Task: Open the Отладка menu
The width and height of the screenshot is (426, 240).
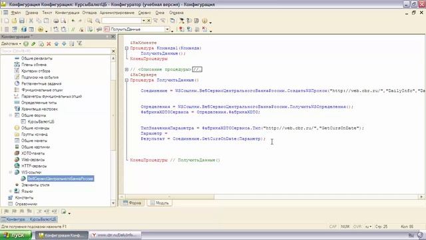Action: pos(89,13)
